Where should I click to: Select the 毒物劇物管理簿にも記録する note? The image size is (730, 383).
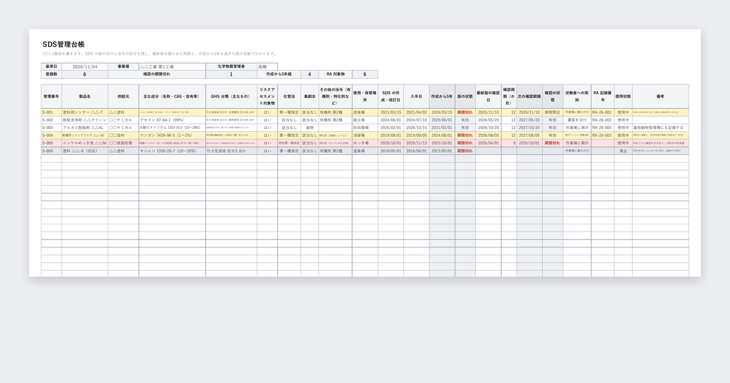[660, 128]
